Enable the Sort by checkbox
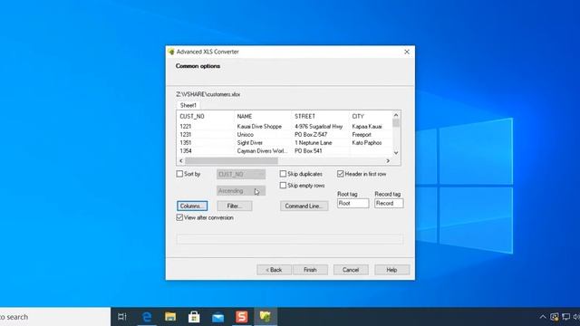Image resolution: width=580 pixels, height=326 pixels. pos(179,174)
